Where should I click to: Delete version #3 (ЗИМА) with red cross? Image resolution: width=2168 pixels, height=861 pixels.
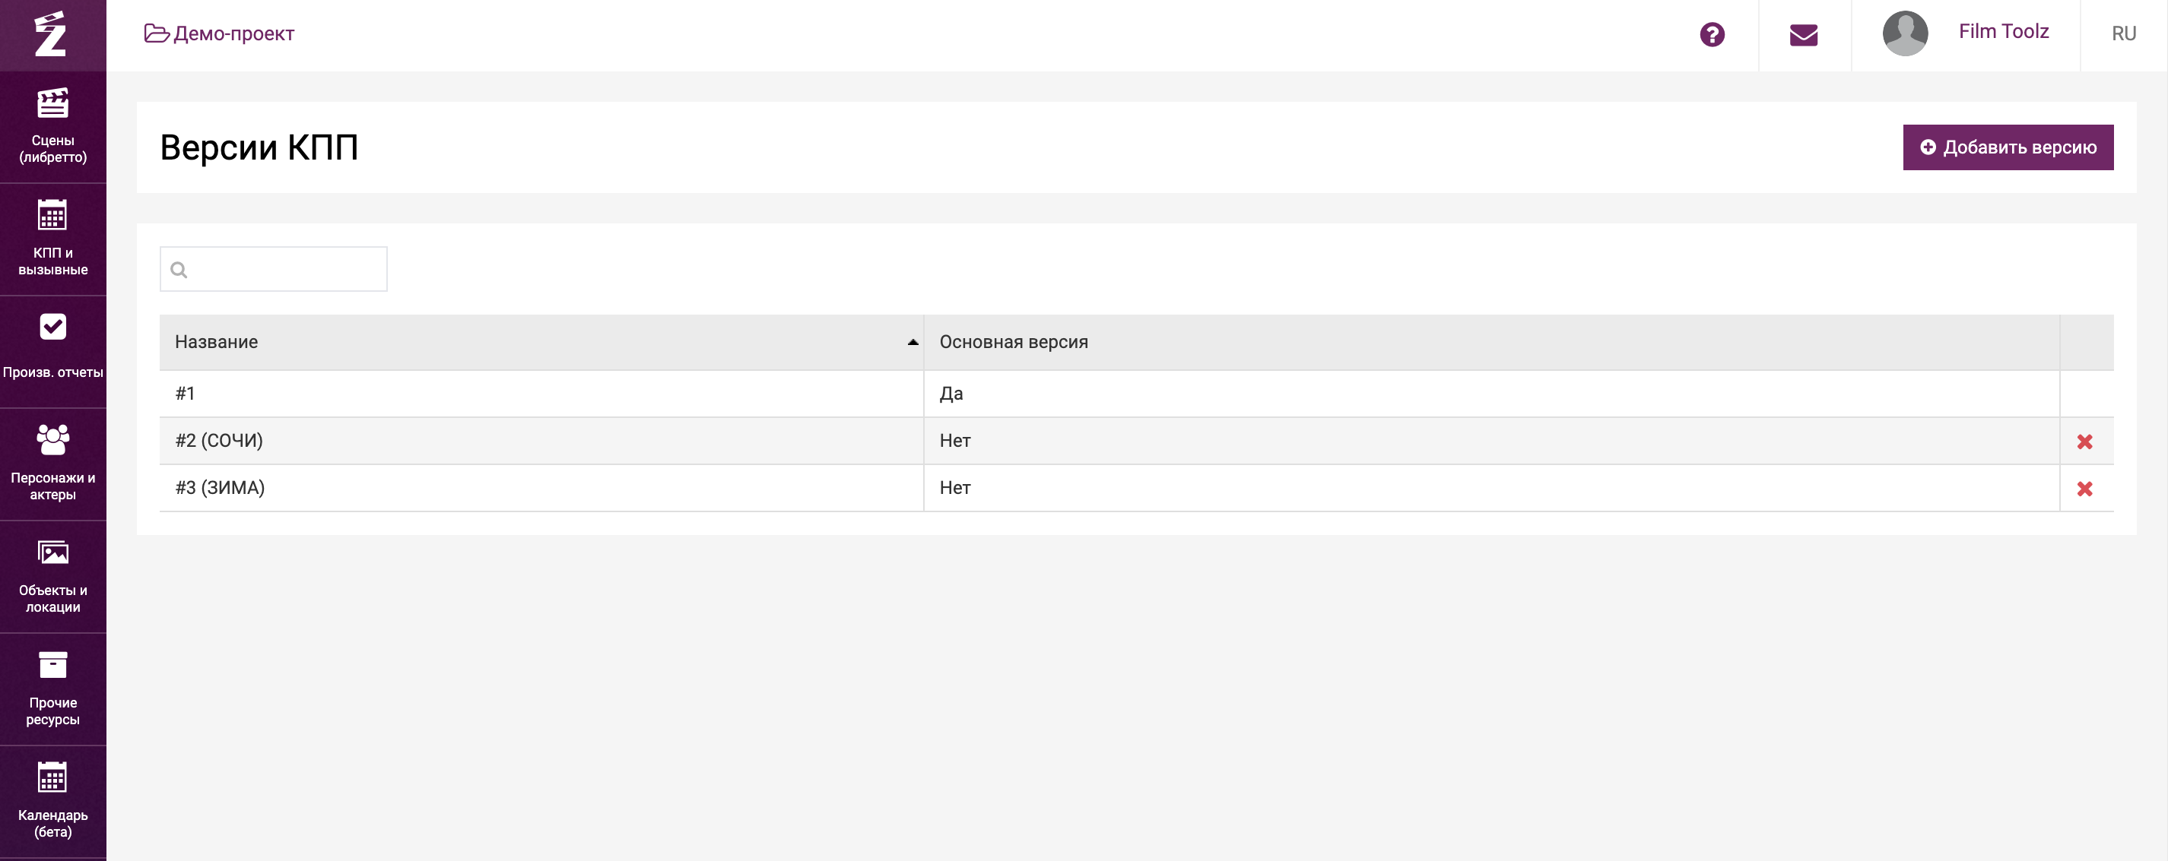(2084, 489)
